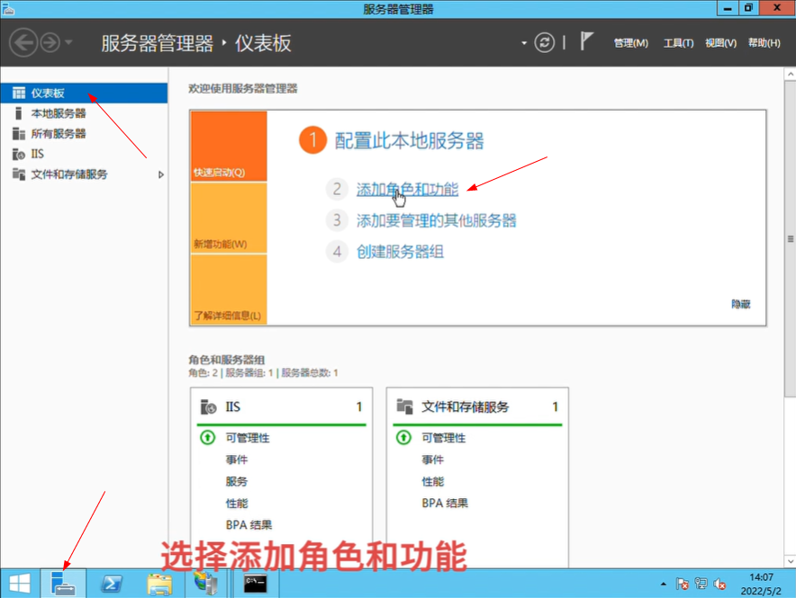This screenshot has height=598, width=796.
Task: Open File Explorer from the taskbar
Action: pos(159,584)
